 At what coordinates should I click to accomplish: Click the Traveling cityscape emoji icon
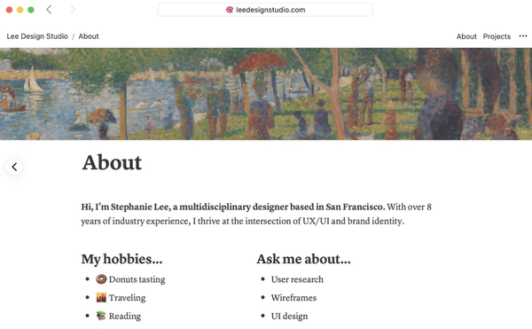point(101,297)
